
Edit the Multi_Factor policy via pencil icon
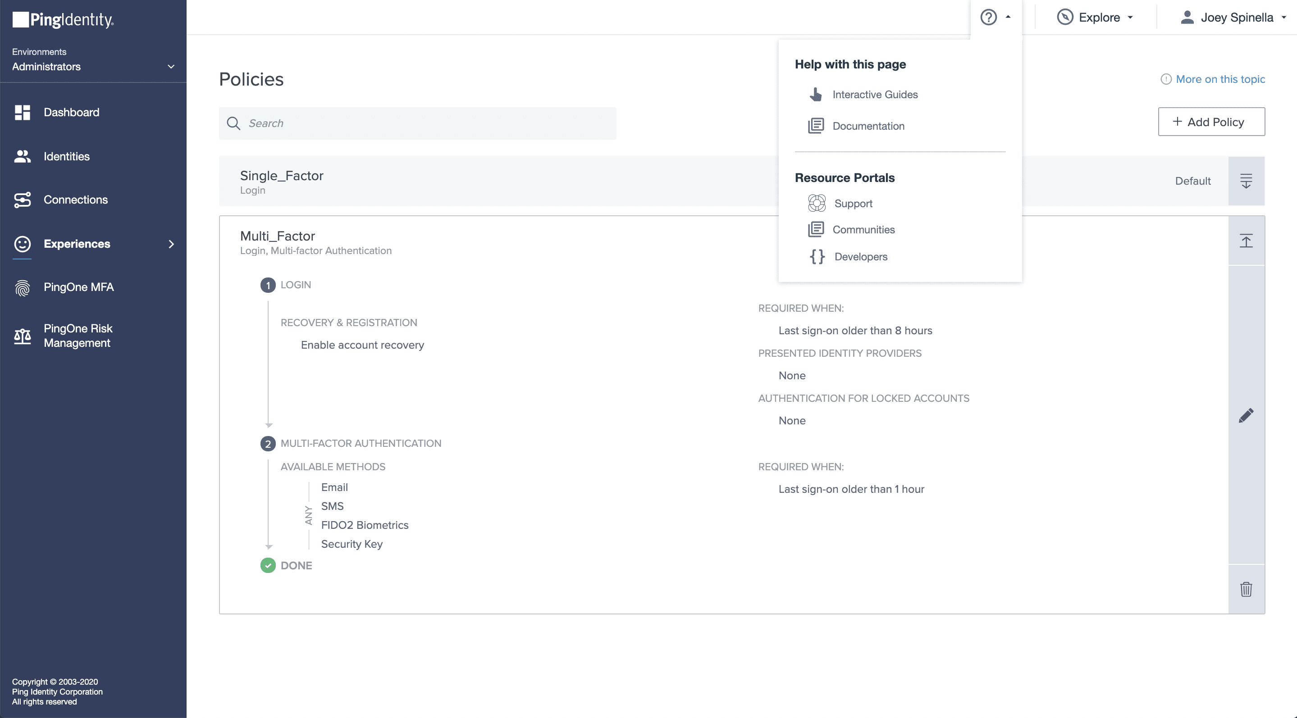point(1246,415)
